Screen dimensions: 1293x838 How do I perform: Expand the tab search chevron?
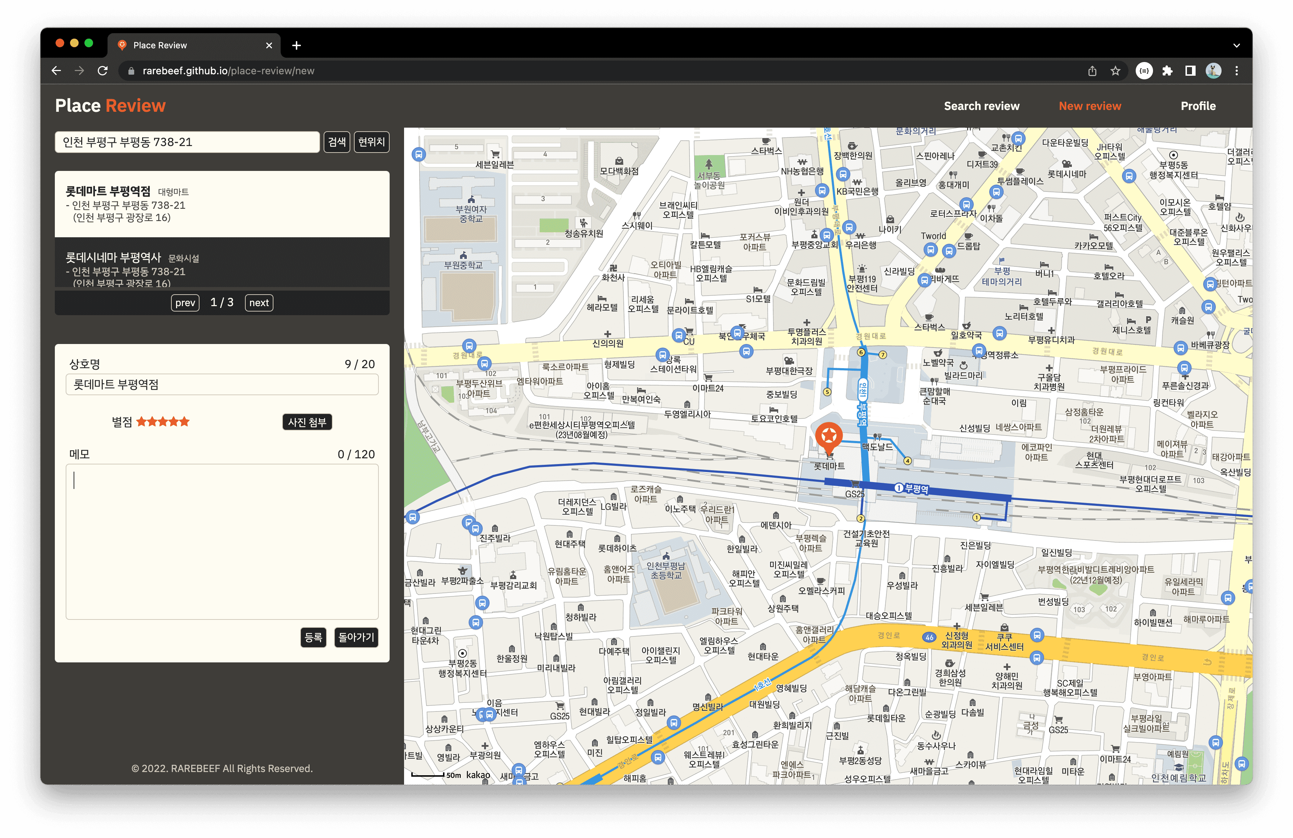(x=1236, y=46)
